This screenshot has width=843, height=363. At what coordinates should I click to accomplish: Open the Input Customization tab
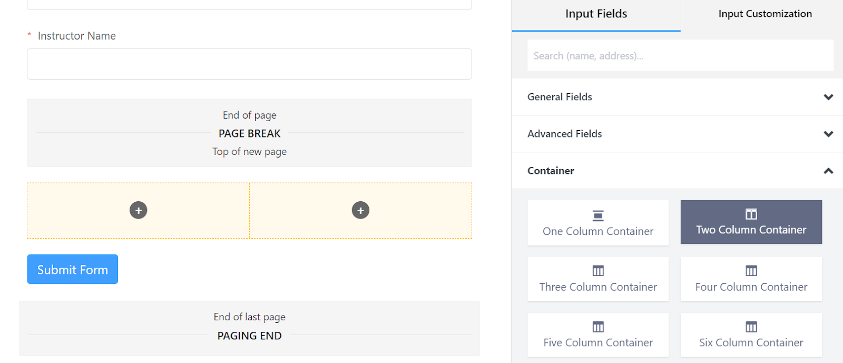coord(764,14)
